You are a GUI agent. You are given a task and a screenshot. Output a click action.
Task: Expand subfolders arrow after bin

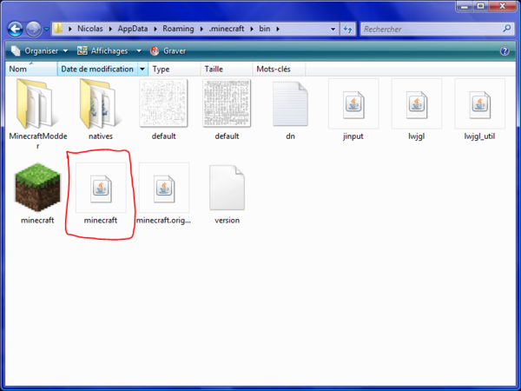[x=278, y=29]
